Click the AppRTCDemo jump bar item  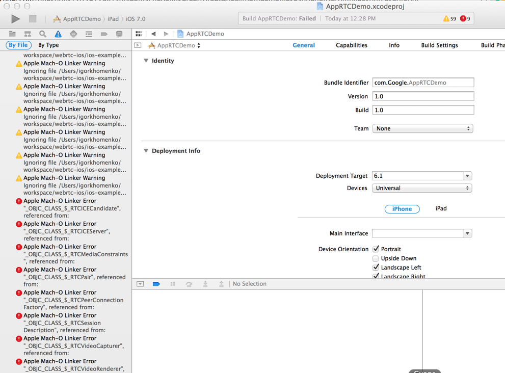201,34
